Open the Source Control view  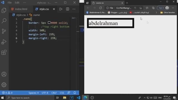coord(4,31)
